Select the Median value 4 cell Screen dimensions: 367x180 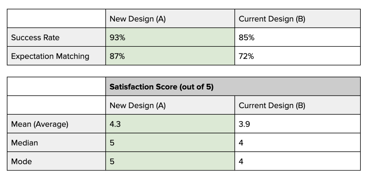click(297, 143)
